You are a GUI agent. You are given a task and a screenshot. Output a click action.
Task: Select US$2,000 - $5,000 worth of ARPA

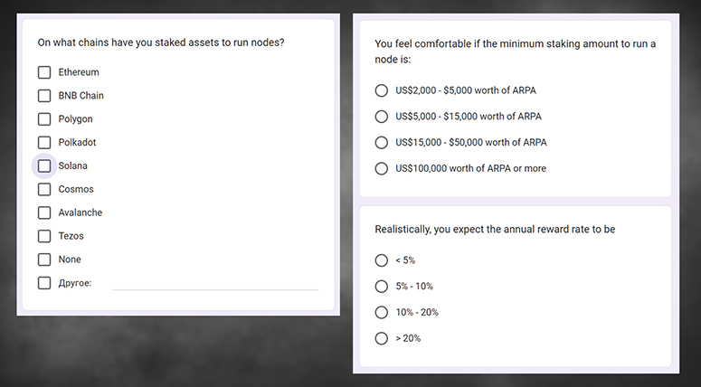(x=381, y=91)
